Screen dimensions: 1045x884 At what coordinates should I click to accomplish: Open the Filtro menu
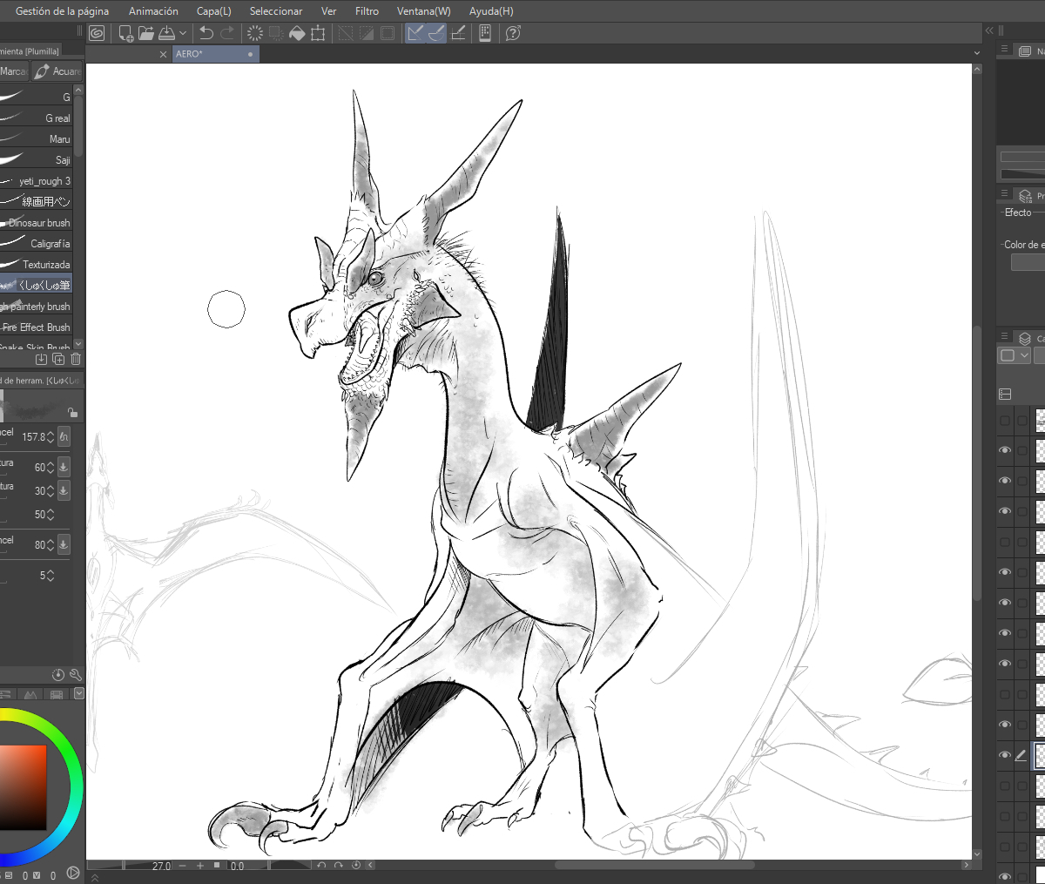[x=367, y=11]
